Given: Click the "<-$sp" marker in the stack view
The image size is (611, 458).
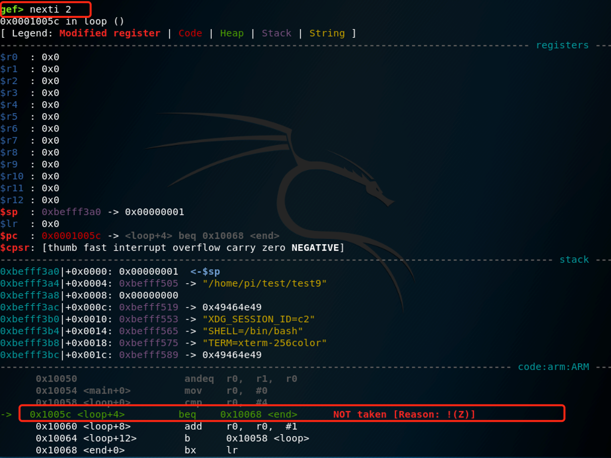Looking at the screenshot, I should [205, 271].
